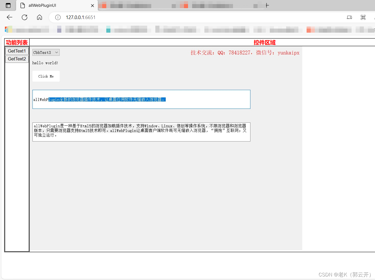Select the allWebPluginUI tab
This screenshot has height=280, width=375.
57,5
